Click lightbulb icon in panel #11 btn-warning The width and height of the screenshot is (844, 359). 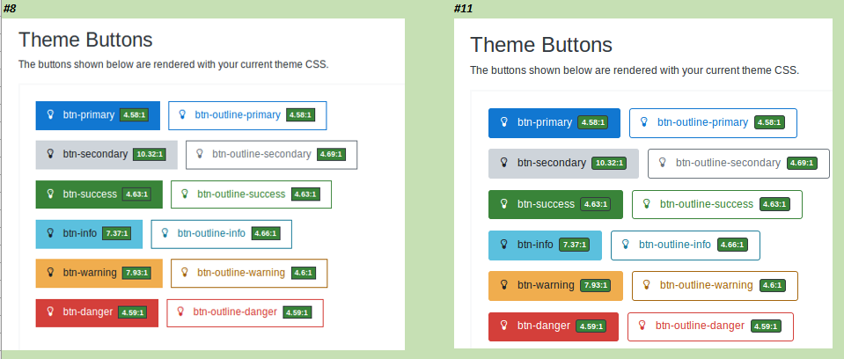[503, 285]
